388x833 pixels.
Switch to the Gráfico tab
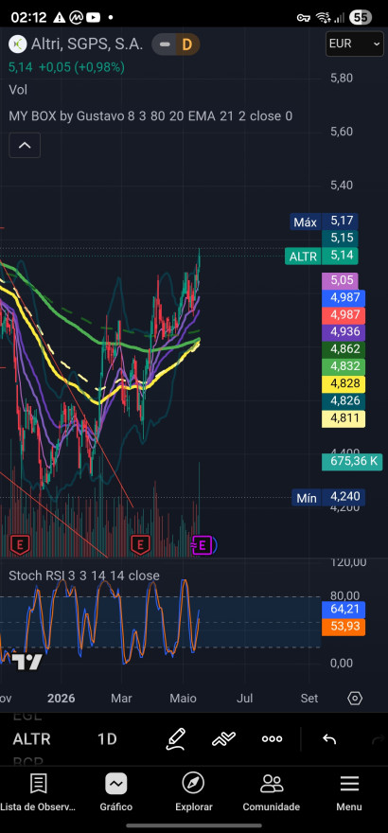tap(115, 793)
